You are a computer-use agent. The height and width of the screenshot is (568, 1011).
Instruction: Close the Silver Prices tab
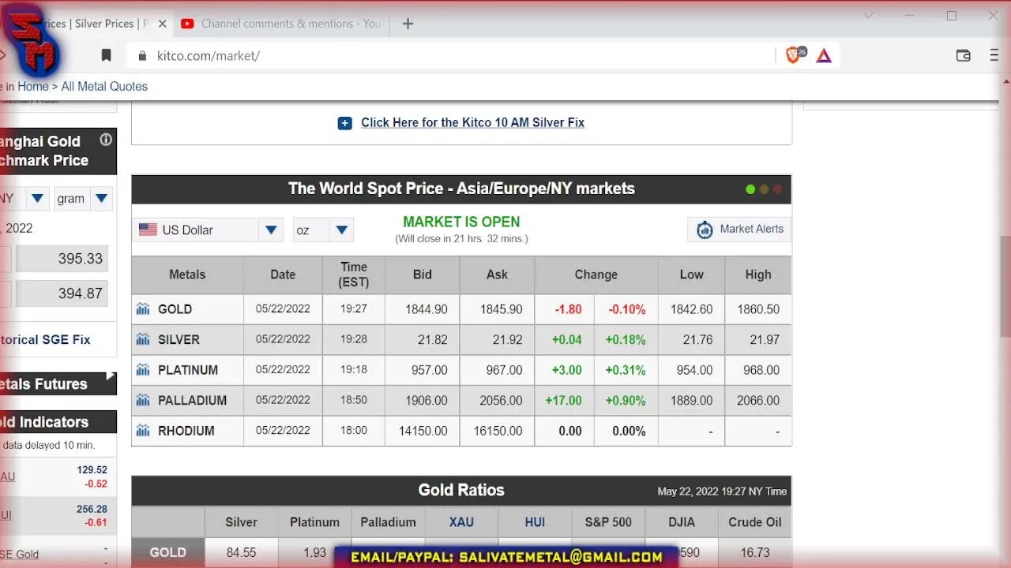pyautogui.click(x=162, y=24)
